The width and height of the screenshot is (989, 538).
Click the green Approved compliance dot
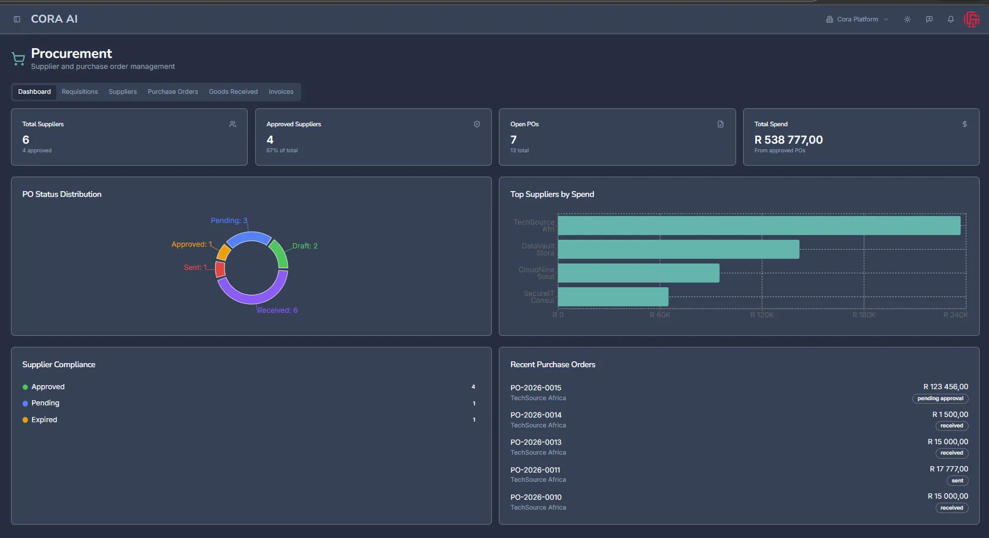pyautogui.click(x=25, y=387)
